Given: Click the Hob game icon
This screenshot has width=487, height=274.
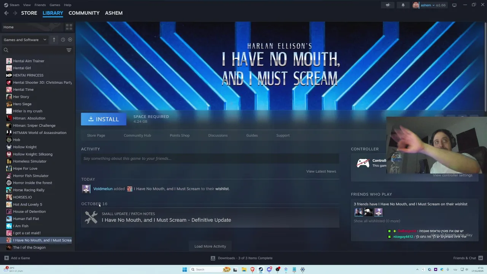Looking at the screenshot, I should (9, 140).
